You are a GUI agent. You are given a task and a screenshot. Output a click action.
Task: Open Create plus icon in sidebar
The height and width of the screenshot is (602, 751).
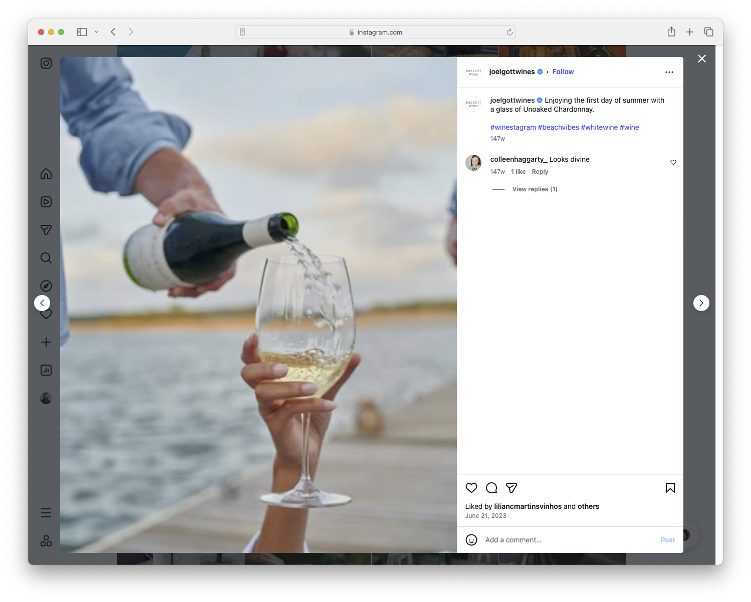coord(46,342)
